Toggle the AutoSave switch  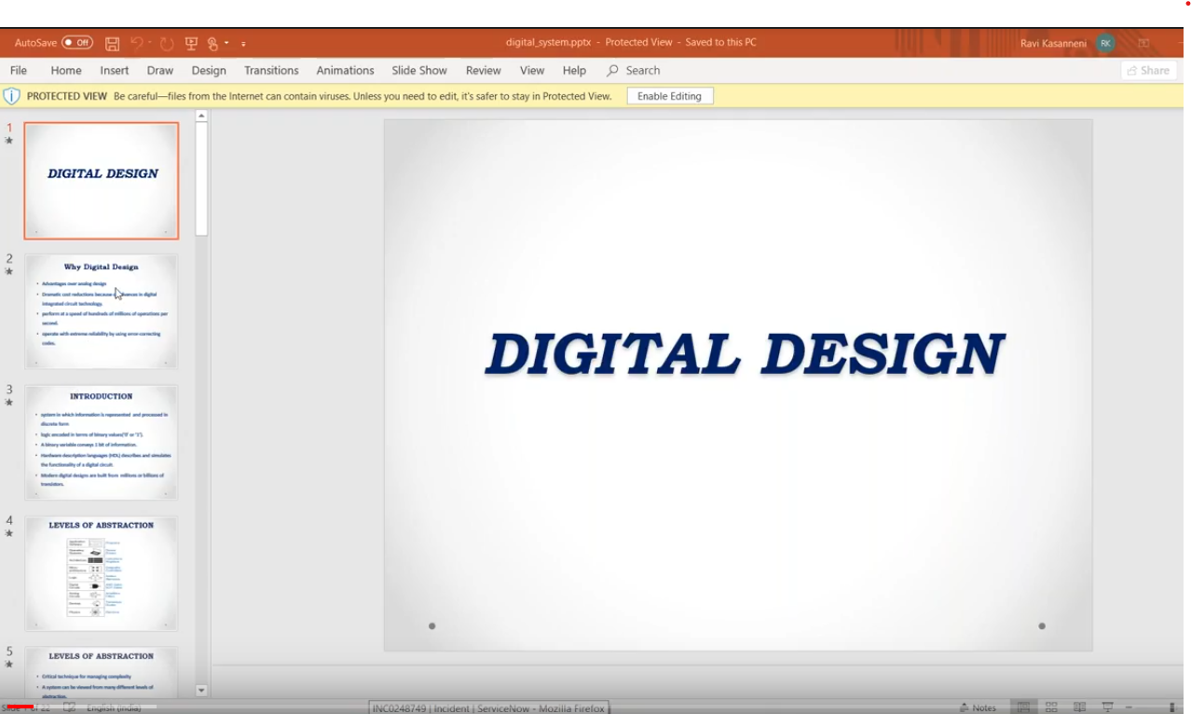click(x=77, y=43)
